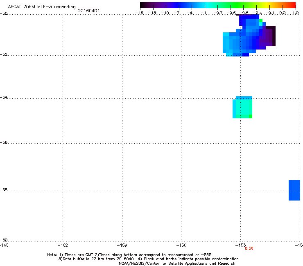This screenshot has width=303, height=266.
Task: Click the -52 latitude axis label
Action: pyautogui.click(x=4, y=54)
